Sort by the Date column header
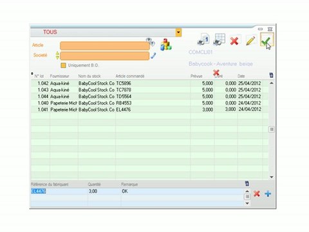309x232 pixels. pyautogui.click(x=241, y=76)
